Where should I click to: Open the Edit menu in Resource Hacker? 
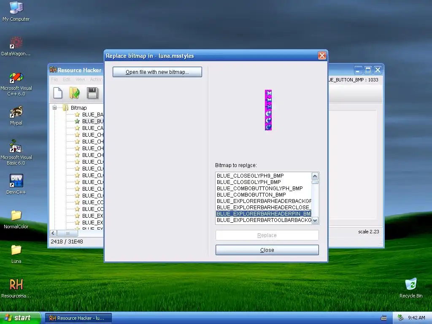point(66,79)
